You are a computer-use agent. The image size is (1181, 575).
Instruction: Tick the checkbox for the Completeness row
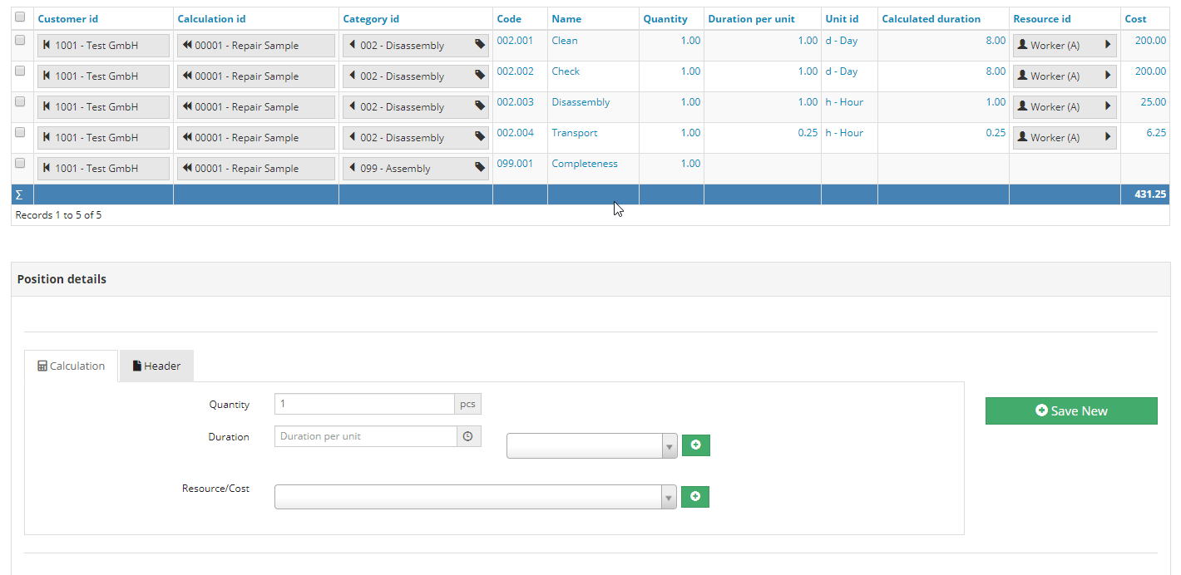tap(20, 163)
